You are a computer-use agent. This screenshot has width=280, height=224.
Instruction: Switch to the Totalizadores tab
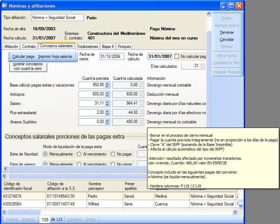[87, 46]
